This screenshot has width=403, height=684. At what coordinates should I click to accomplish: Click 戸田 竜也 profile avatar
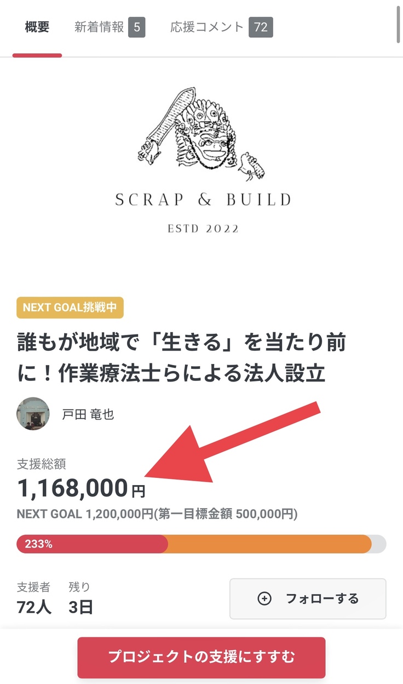tap(33, 414)
